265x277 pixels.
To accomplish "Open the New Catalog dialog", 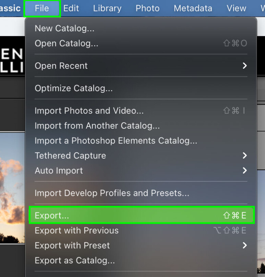I will coord(64,28).
